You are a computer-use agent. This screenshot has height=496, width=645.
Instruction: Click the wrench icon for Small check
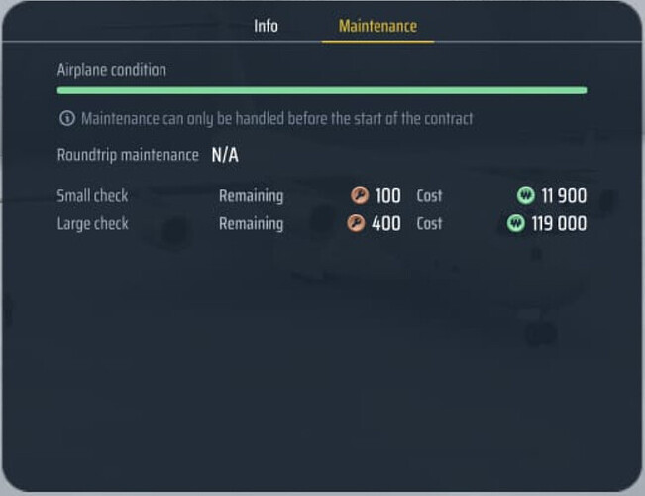click(360, 196)
